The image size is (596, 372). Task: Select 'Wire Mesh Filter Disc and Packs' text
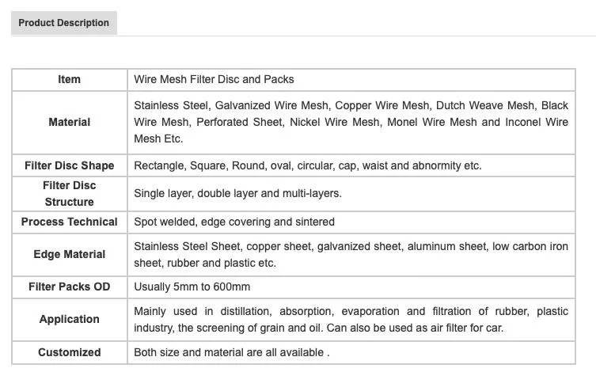point(214,79)
